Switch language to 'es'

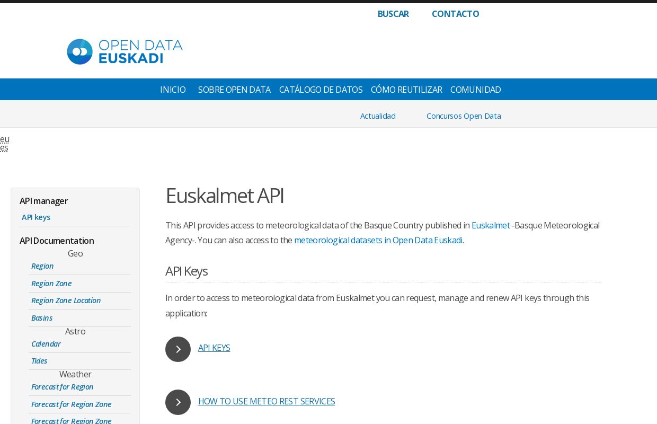(4, 147)
